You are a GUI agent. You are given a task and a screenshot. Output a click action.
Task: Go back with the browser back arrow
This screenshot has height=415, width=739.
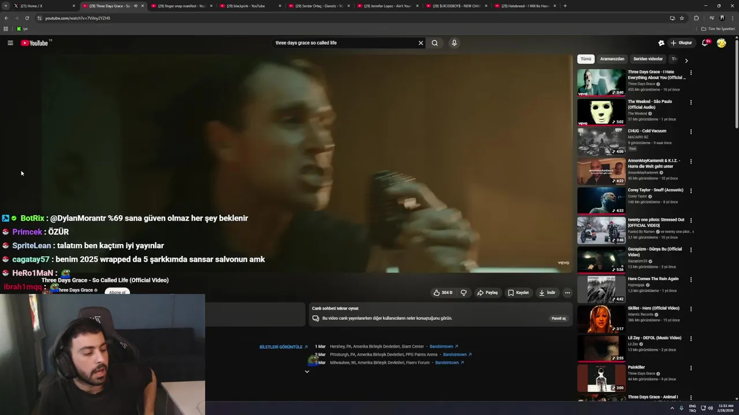[6, 18]
